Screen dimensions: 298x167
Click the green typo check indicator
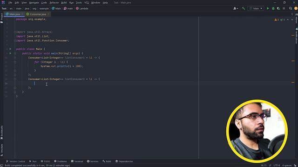coord(283,19)
